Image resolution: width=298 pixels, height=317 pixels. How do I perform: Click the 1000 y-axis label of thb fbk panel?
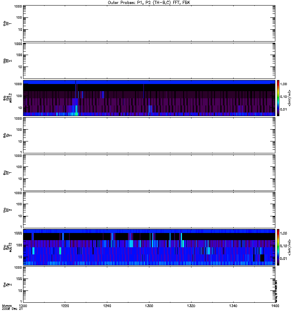(x=18, y=84)
